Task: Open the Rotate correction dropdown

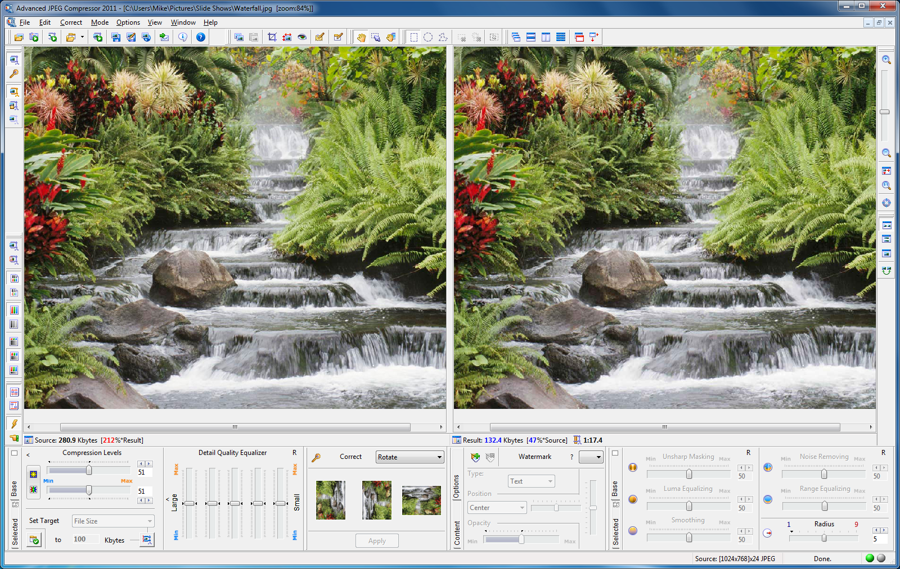Action: (409, 457)
